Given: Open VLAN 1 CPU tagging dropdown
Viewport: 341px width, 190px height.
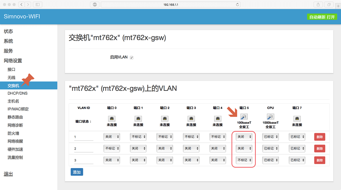Looking at the screenshot, I should 270,137.
